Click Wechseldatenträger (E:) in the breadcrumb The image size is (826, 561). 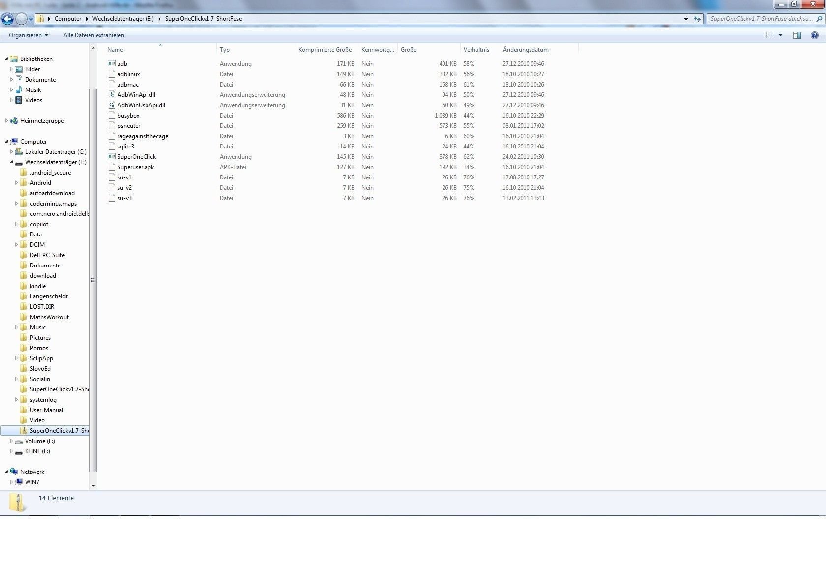(123, 19)
